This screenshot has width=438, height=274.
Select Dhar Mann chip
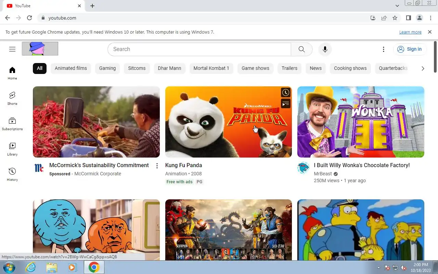pos(169,68)
